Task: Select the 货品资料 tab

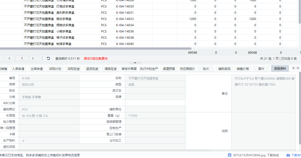Action: [x=280, y=69]
